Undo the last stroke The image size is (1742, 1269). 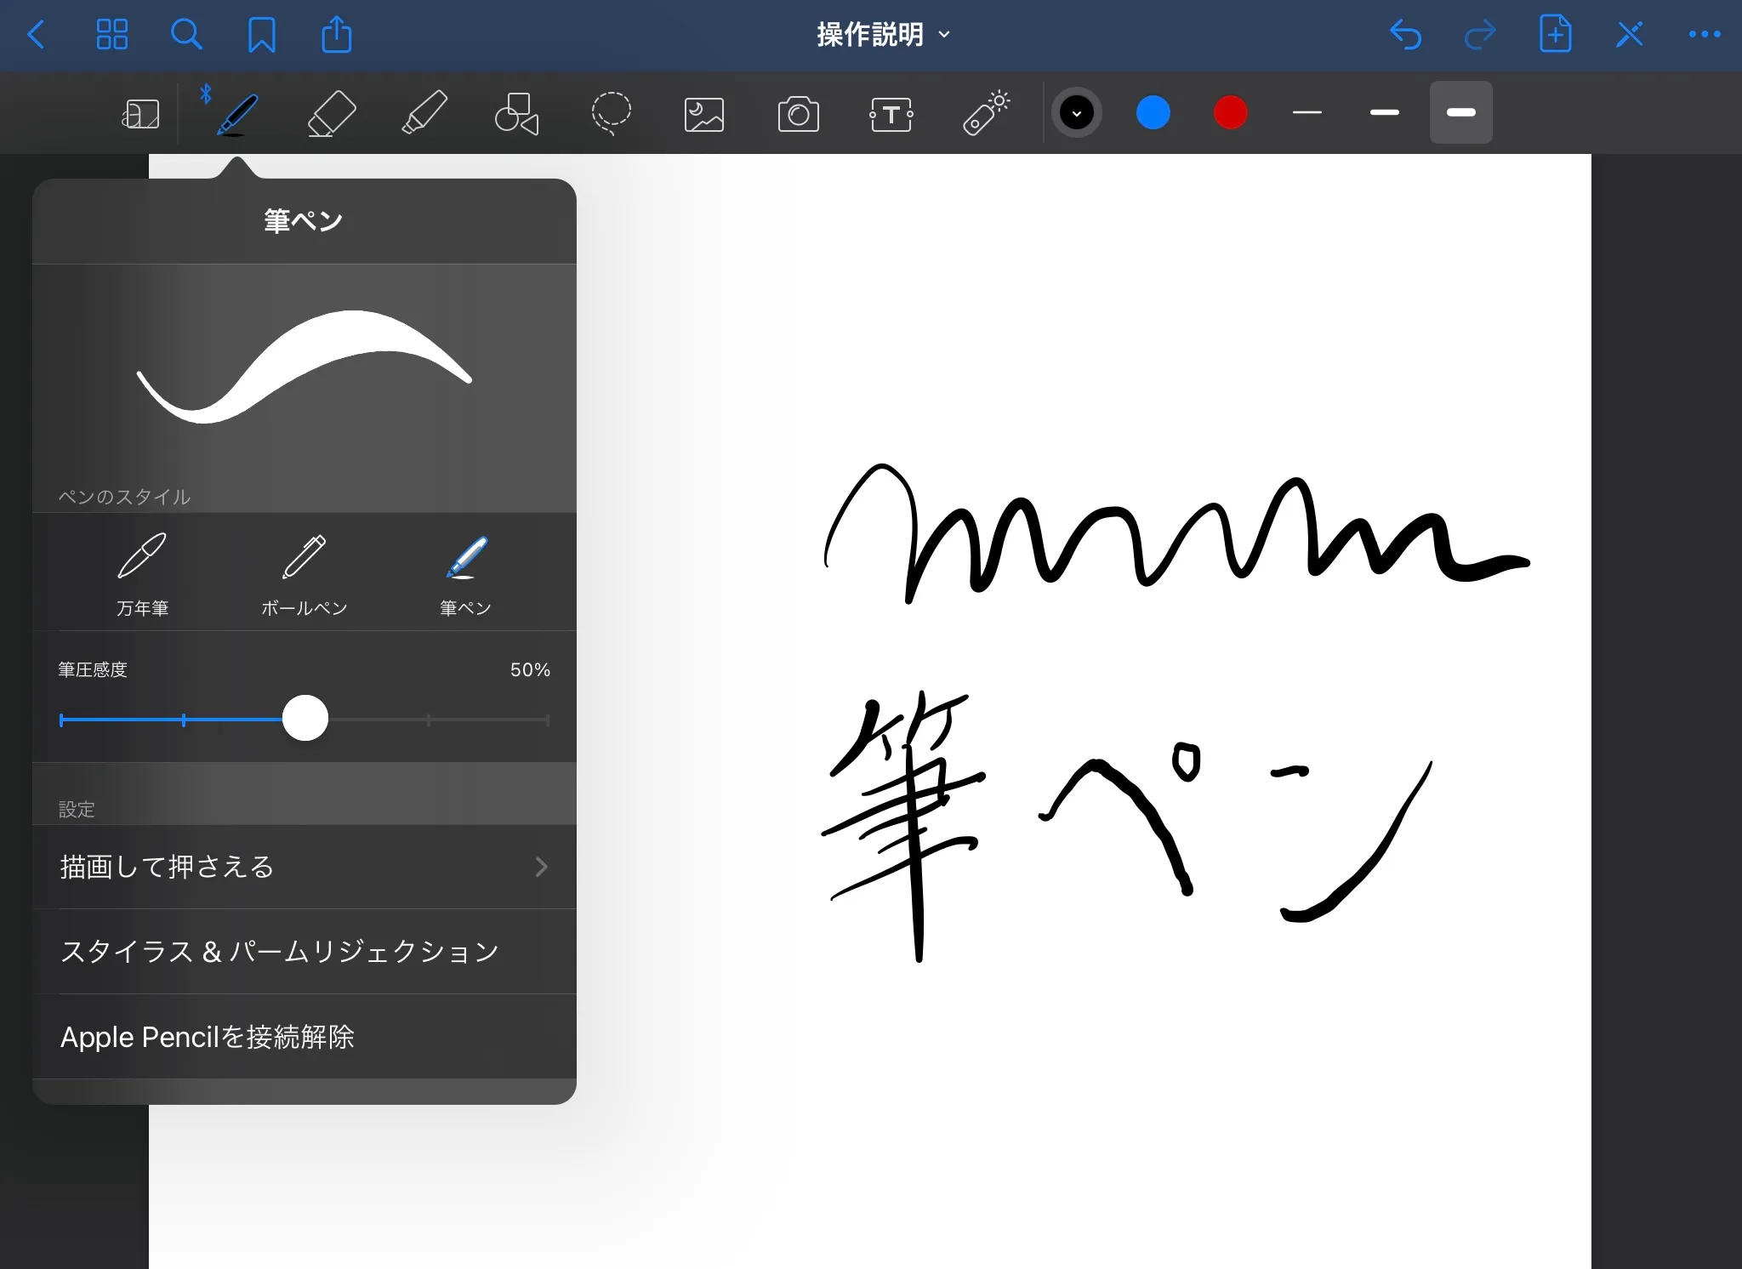pos(1405,35)
